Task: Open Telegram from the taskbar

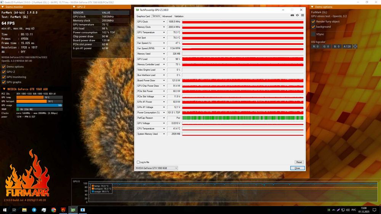Action: [34, 210]
